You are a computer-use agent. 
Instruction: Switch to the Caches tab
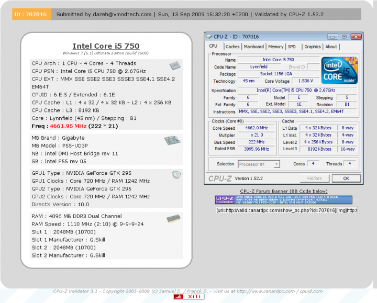[x=232, y=47]
